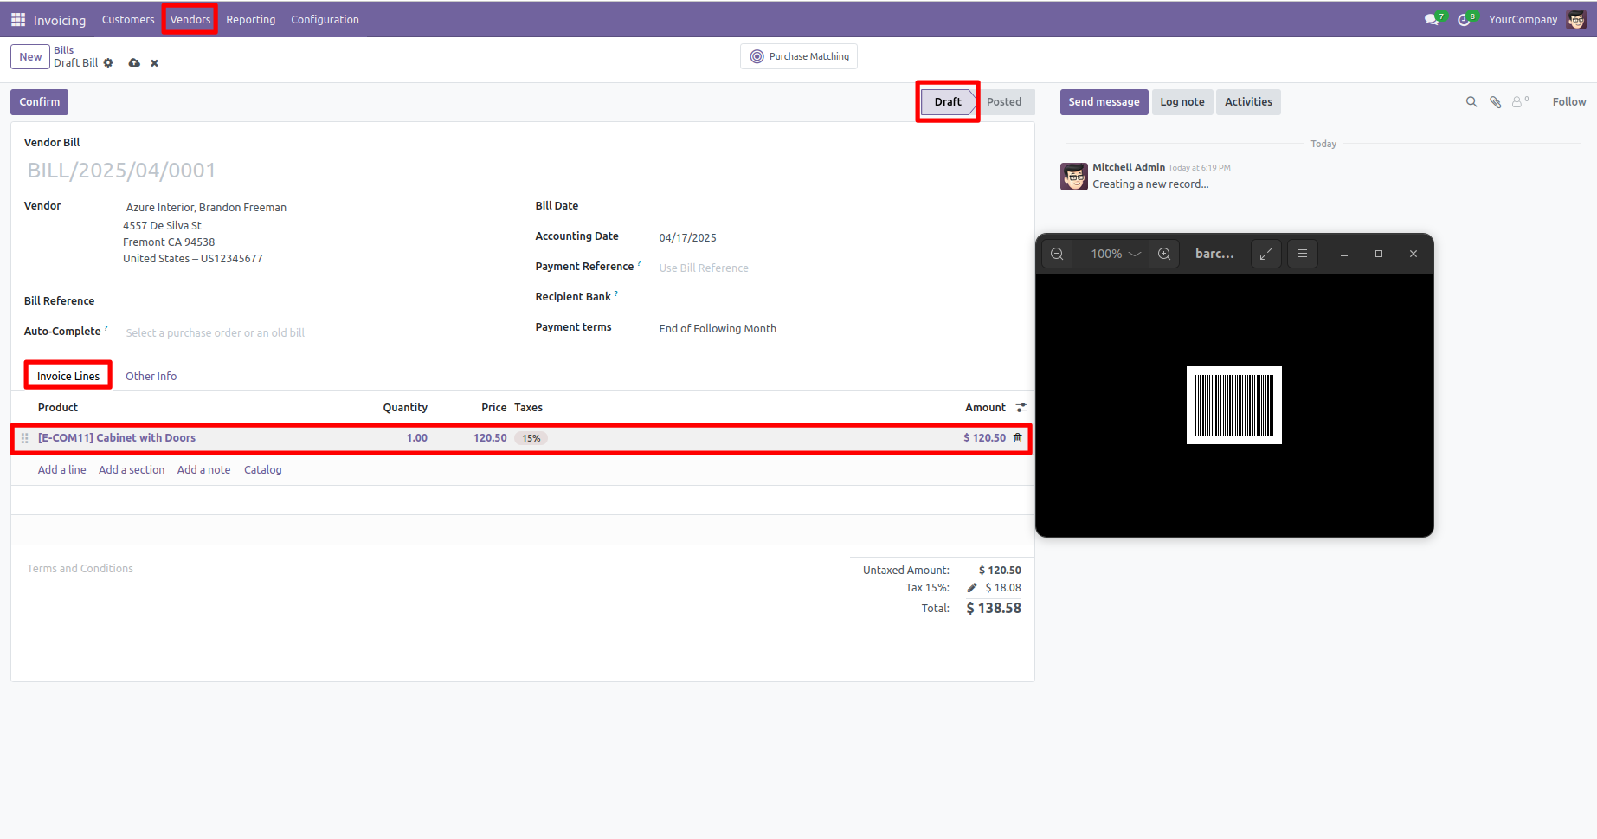
Task: Open the activities clock icon in navbar
Action: click(x=1464, y=19)
